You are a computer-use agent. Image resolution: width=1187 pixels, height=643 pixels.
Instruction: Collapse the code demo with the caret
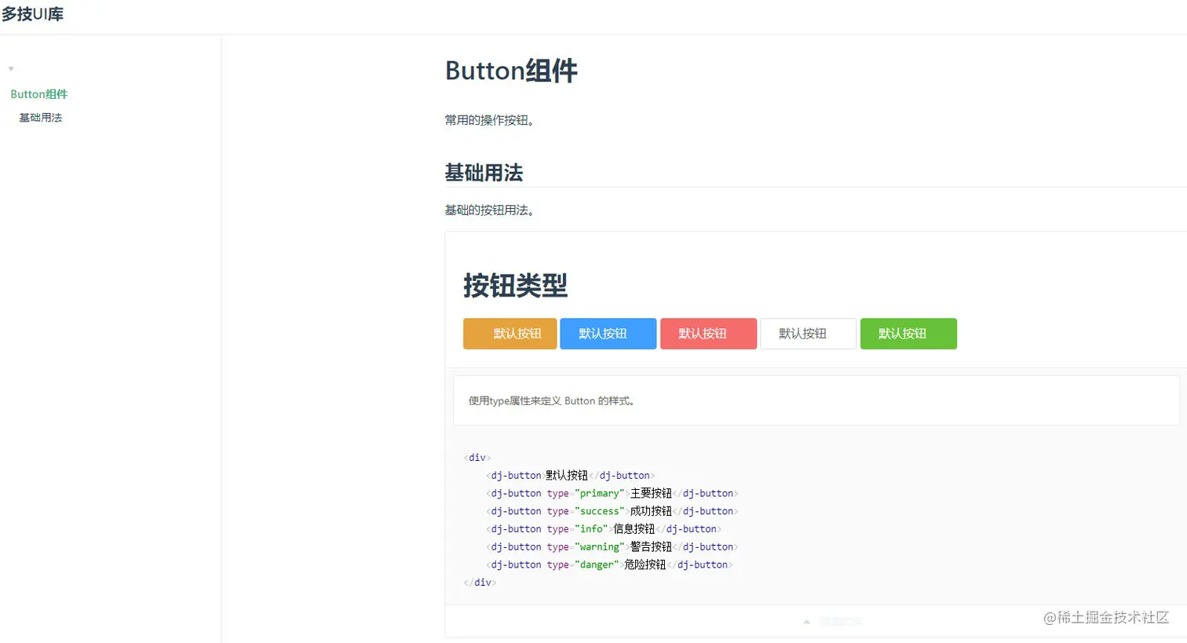point(806,621)
